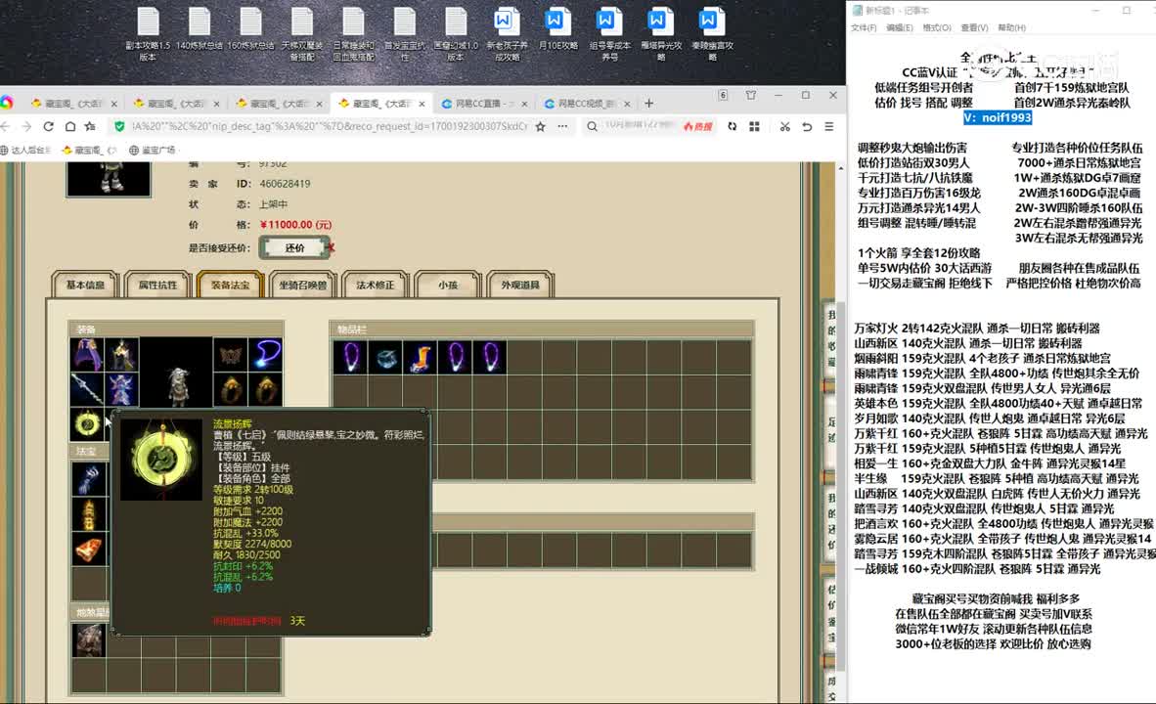Click the browser skin shirt icon

[750, 95]
